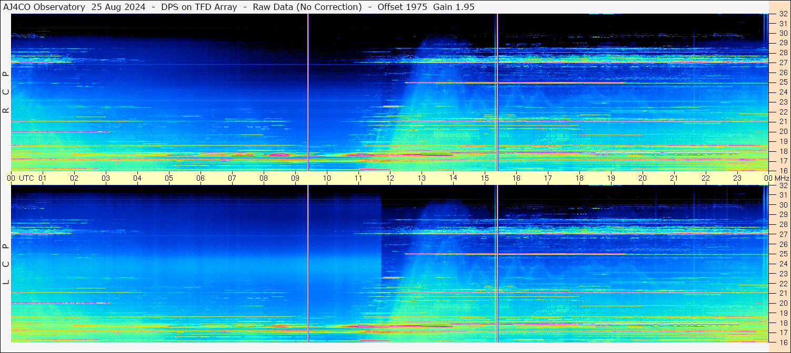Viewport: 791px width, 353px height.
Task: Click the 12 hour mark on the time axis
Action: [390, 178]
